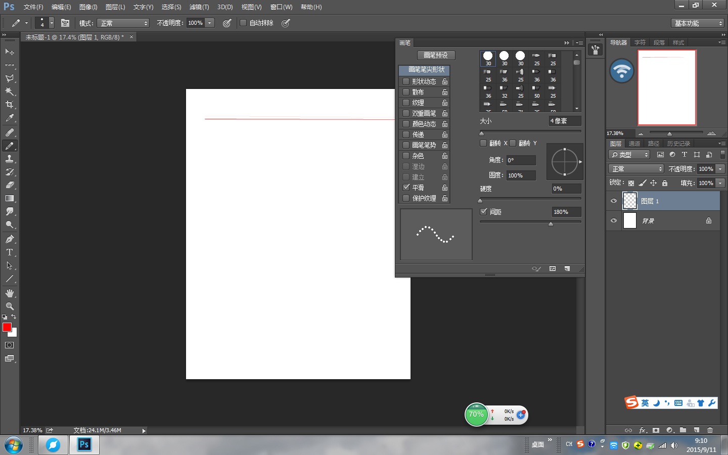Enable 散布 checkbox
Viewport: 728px width, 455px height.
click(406, 92)
